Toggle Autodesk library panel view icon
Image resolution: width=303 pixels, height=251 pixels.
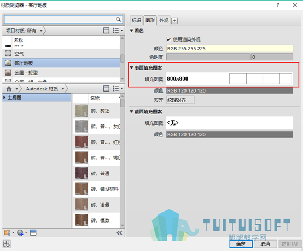point(106,89)
